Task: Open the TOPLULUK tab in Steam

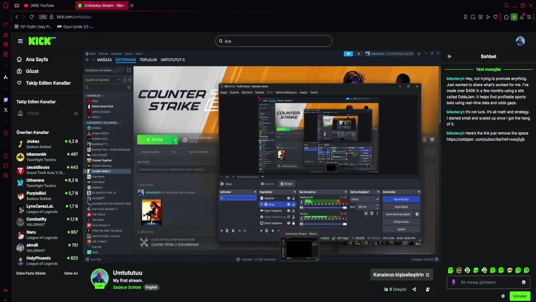Action: pos(148,60)
